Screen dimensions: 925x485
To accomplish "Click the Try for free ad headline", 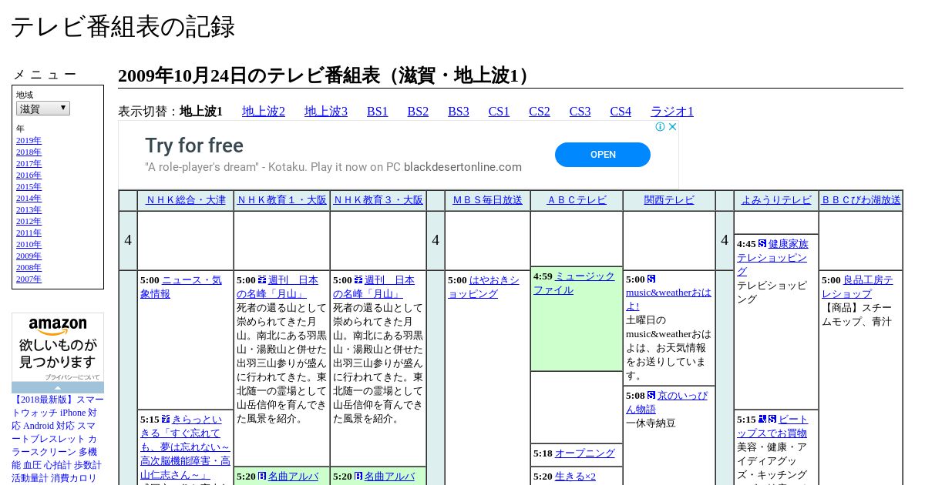I will tap(194, 145).
